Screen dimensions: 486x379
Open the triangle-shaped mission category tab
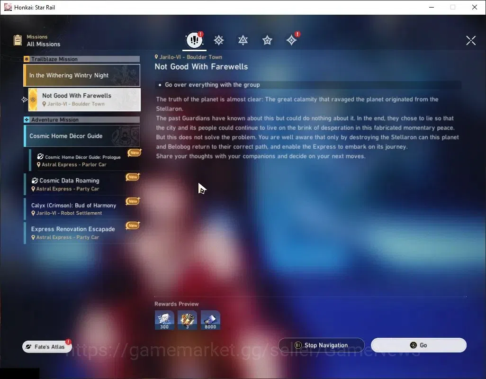[x=243, y=40]
